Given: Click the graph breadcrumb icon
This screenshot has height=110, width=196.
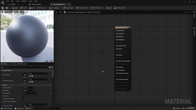Looking at the screenshot, I should (65, 12).
